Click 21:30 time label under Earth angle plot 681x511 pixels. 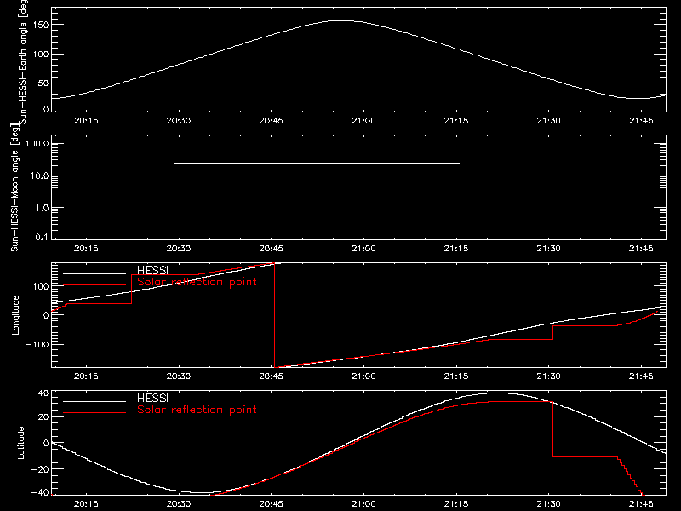point(548,121)
